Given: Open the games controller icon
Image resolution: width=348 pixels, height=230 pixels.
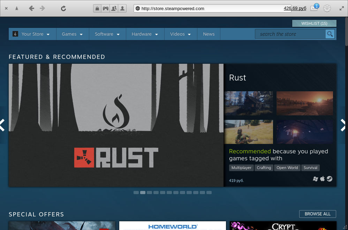Looking at the screenshot, I should tap(106, 8).
